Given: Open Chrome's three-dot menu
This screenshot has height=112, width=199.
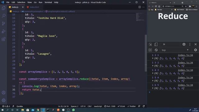Looking at the screenshot, I should click(x=197, y=6).
